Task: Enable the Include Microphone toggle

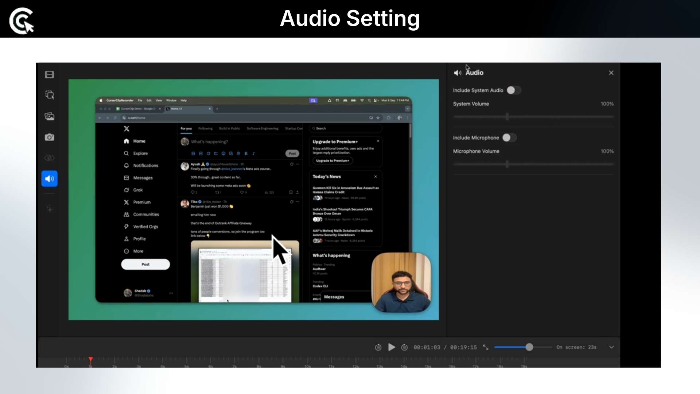Action: pos(509,138)
